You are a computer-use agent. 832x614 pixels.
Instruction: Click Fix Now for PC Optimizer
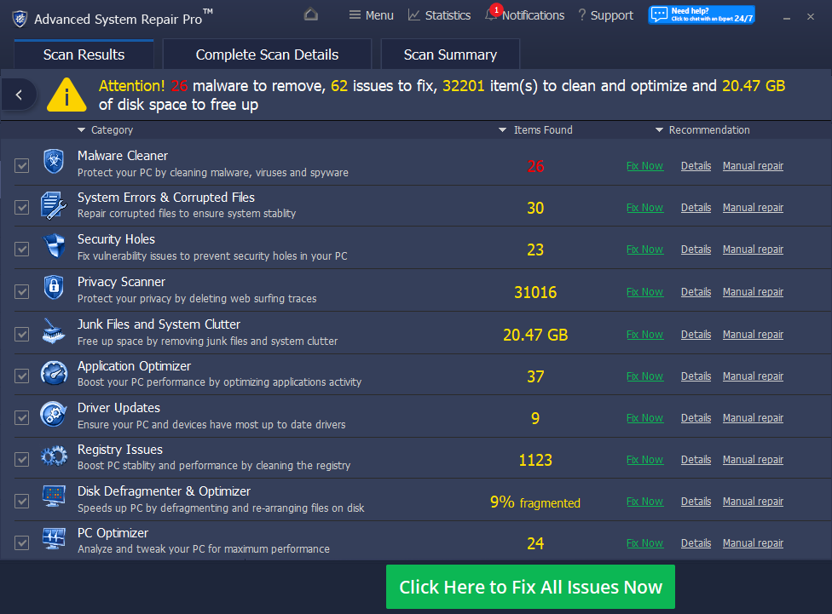point(644,543)
